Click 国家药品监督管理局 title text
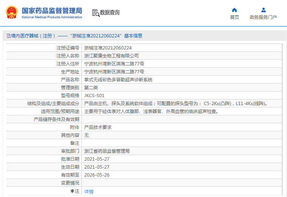 pyautogui.click(x=52, y=11)
